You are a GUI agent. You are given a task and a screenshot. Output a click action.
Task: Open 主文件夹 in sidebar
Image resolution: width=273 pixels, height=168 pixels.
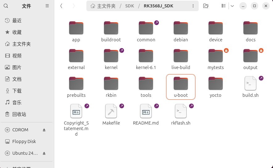click(x=27, y=44)
